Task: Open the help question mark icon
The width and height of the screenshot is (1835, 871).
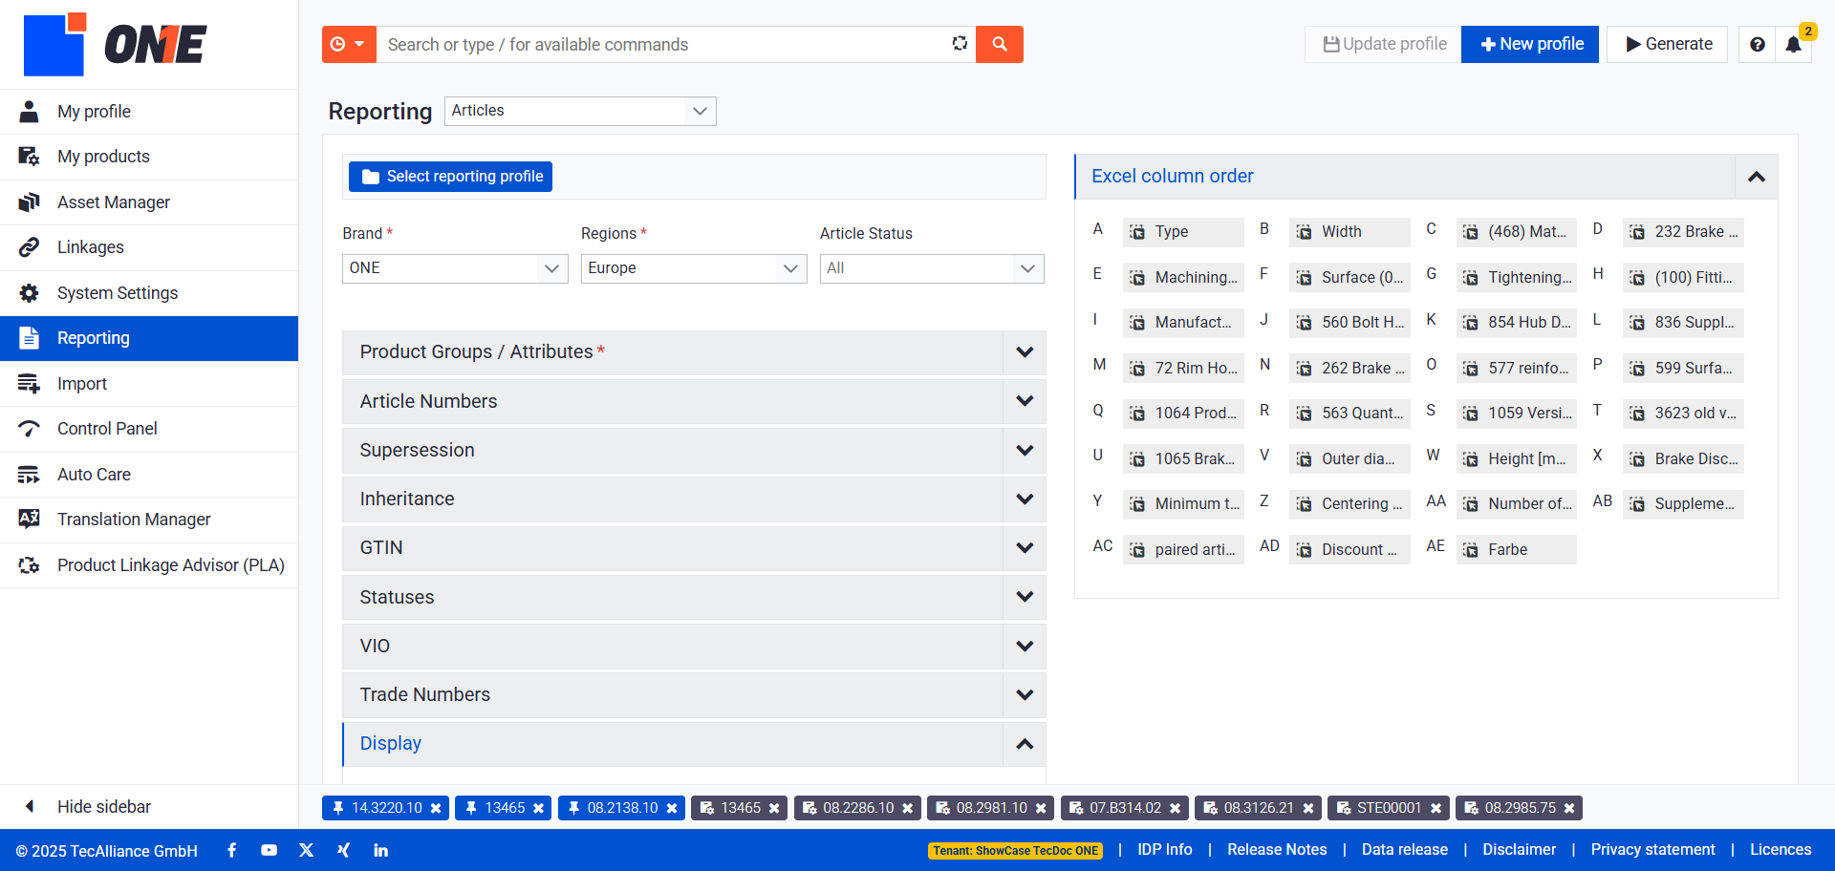Action: pyautogui.click(x=1757, y=44)
